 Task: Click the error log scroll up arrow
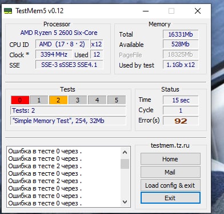[x=125, y=152]
